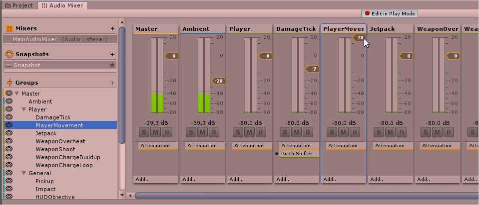Add a new group with the Groups plus icon
Screen dimensions: 479x205
point(113,83)
